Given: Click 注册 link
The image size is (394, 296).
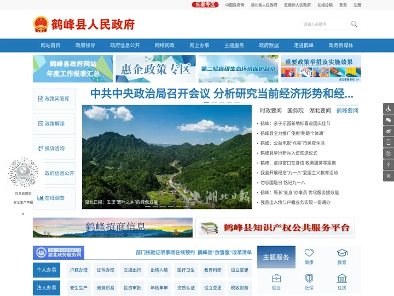Looking at the screenshot, I should pos(357,5).
